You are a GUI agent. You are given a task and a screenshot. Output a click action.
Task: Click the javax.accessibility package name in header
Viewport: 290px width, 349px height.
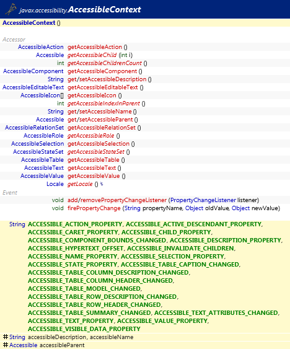[43, 11]
